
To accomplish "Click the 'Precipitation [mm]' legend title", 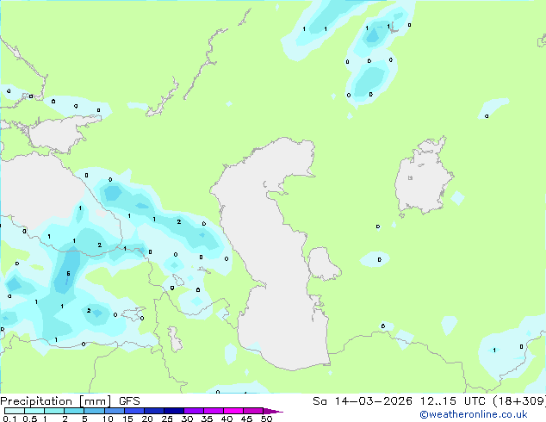I will pos(56,401).
